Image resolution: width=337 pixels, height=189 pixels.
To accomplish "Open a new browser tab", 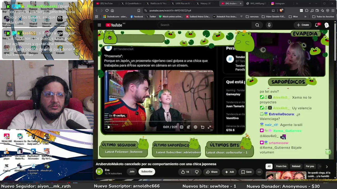I will [x=297, y=4].
